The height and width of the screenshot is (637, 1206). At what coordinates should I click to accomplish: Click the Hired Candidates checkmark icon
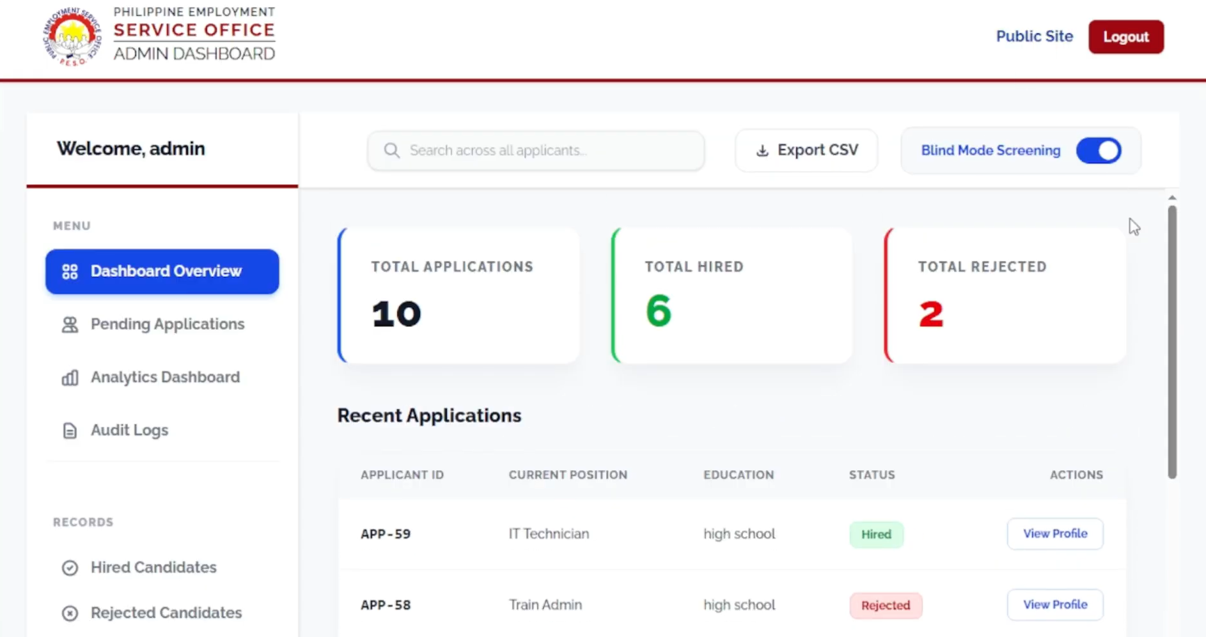70,567
